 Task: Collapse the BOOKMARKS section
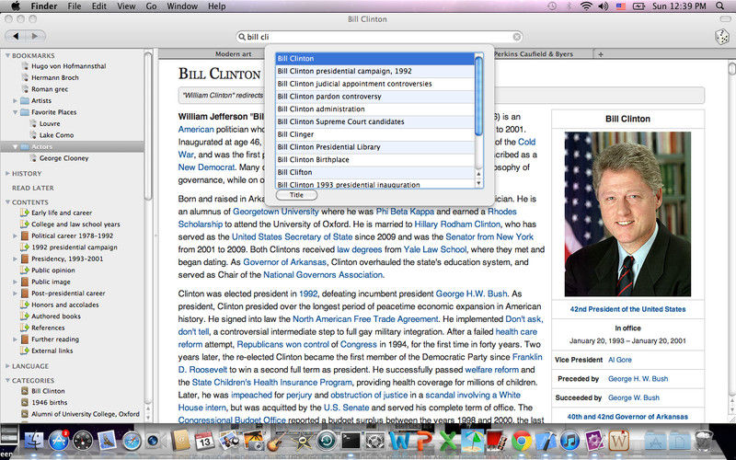coord(7,55)
